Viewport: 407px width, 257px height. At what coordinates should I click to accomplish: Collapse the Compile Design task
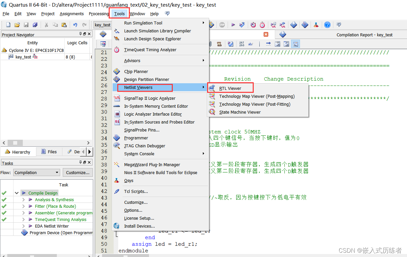coord(17,193)
